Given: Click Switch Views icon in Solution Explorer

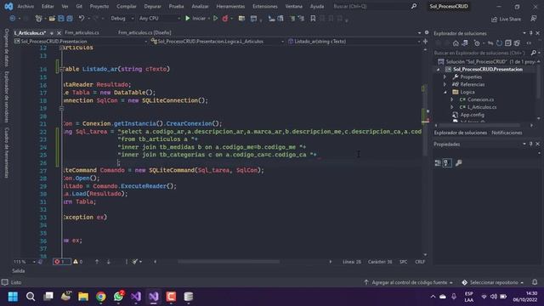Looking at the screenshot, I should pyautogui.click(x=465, y=43).
